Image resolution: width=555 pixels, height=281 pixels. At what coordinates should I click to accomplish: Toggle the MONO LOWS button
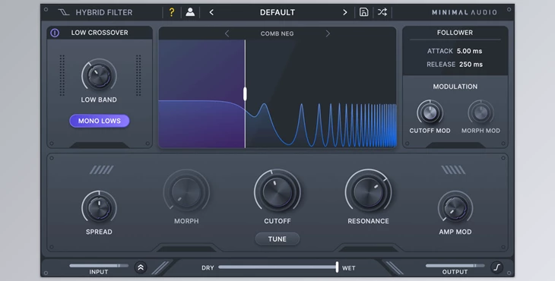(100, 121)
